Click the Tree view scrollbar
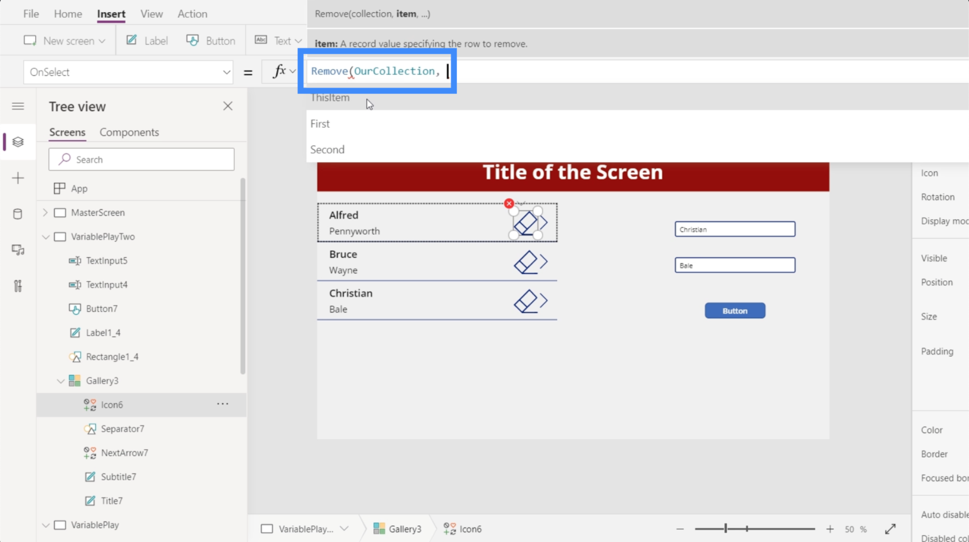 (x=243, y=276)
